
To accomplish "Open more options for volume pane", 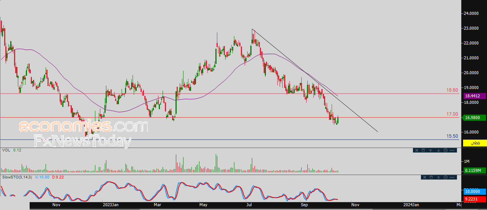I will pos(452,150).
